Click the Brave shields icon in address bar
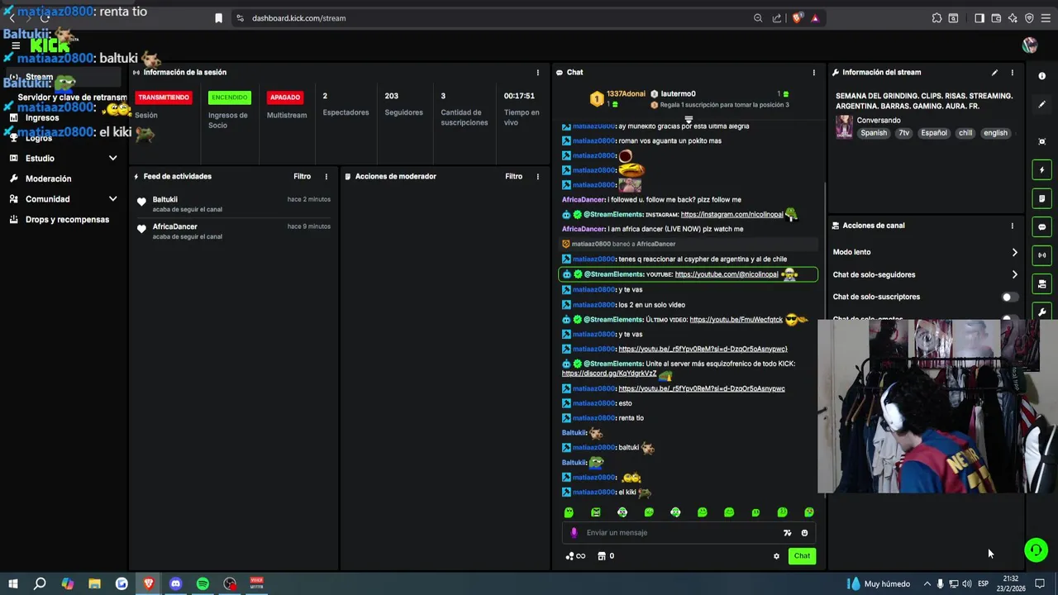Viewport: 1058px width, 595px height. pos(797,18)
